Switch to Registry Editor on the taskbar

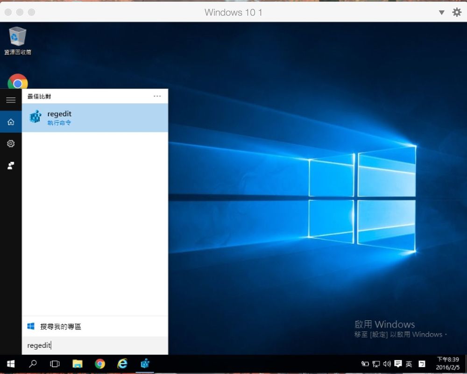(145, 364)
